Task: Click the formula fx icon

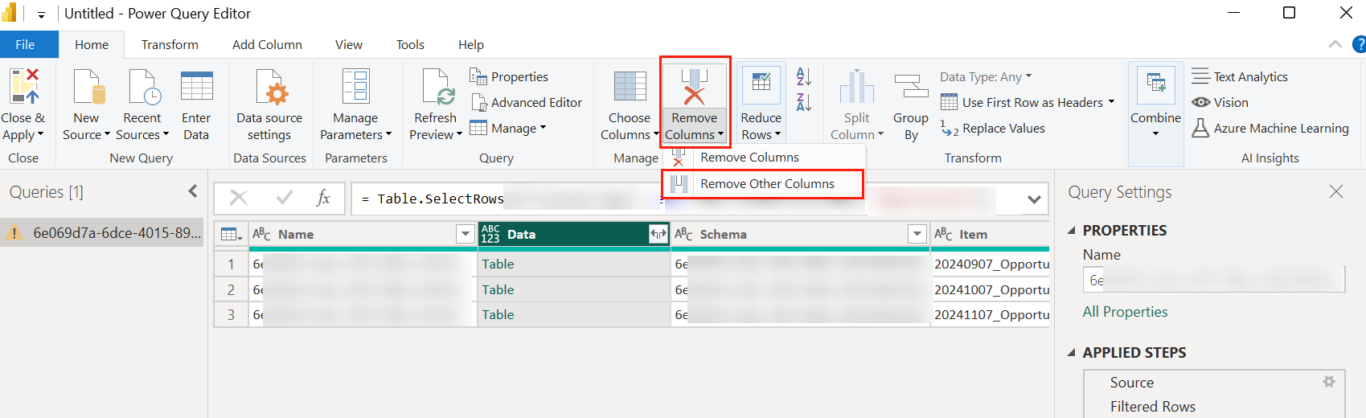Action: (323, 198)
